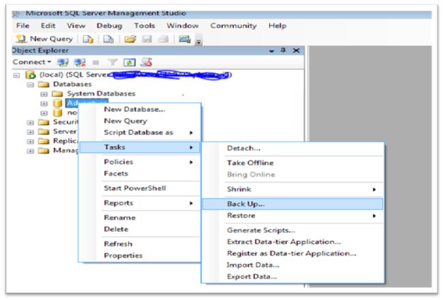Click the Open File folder icon
443x300 pixels.
pyautogui.click(x=130, y=39)
